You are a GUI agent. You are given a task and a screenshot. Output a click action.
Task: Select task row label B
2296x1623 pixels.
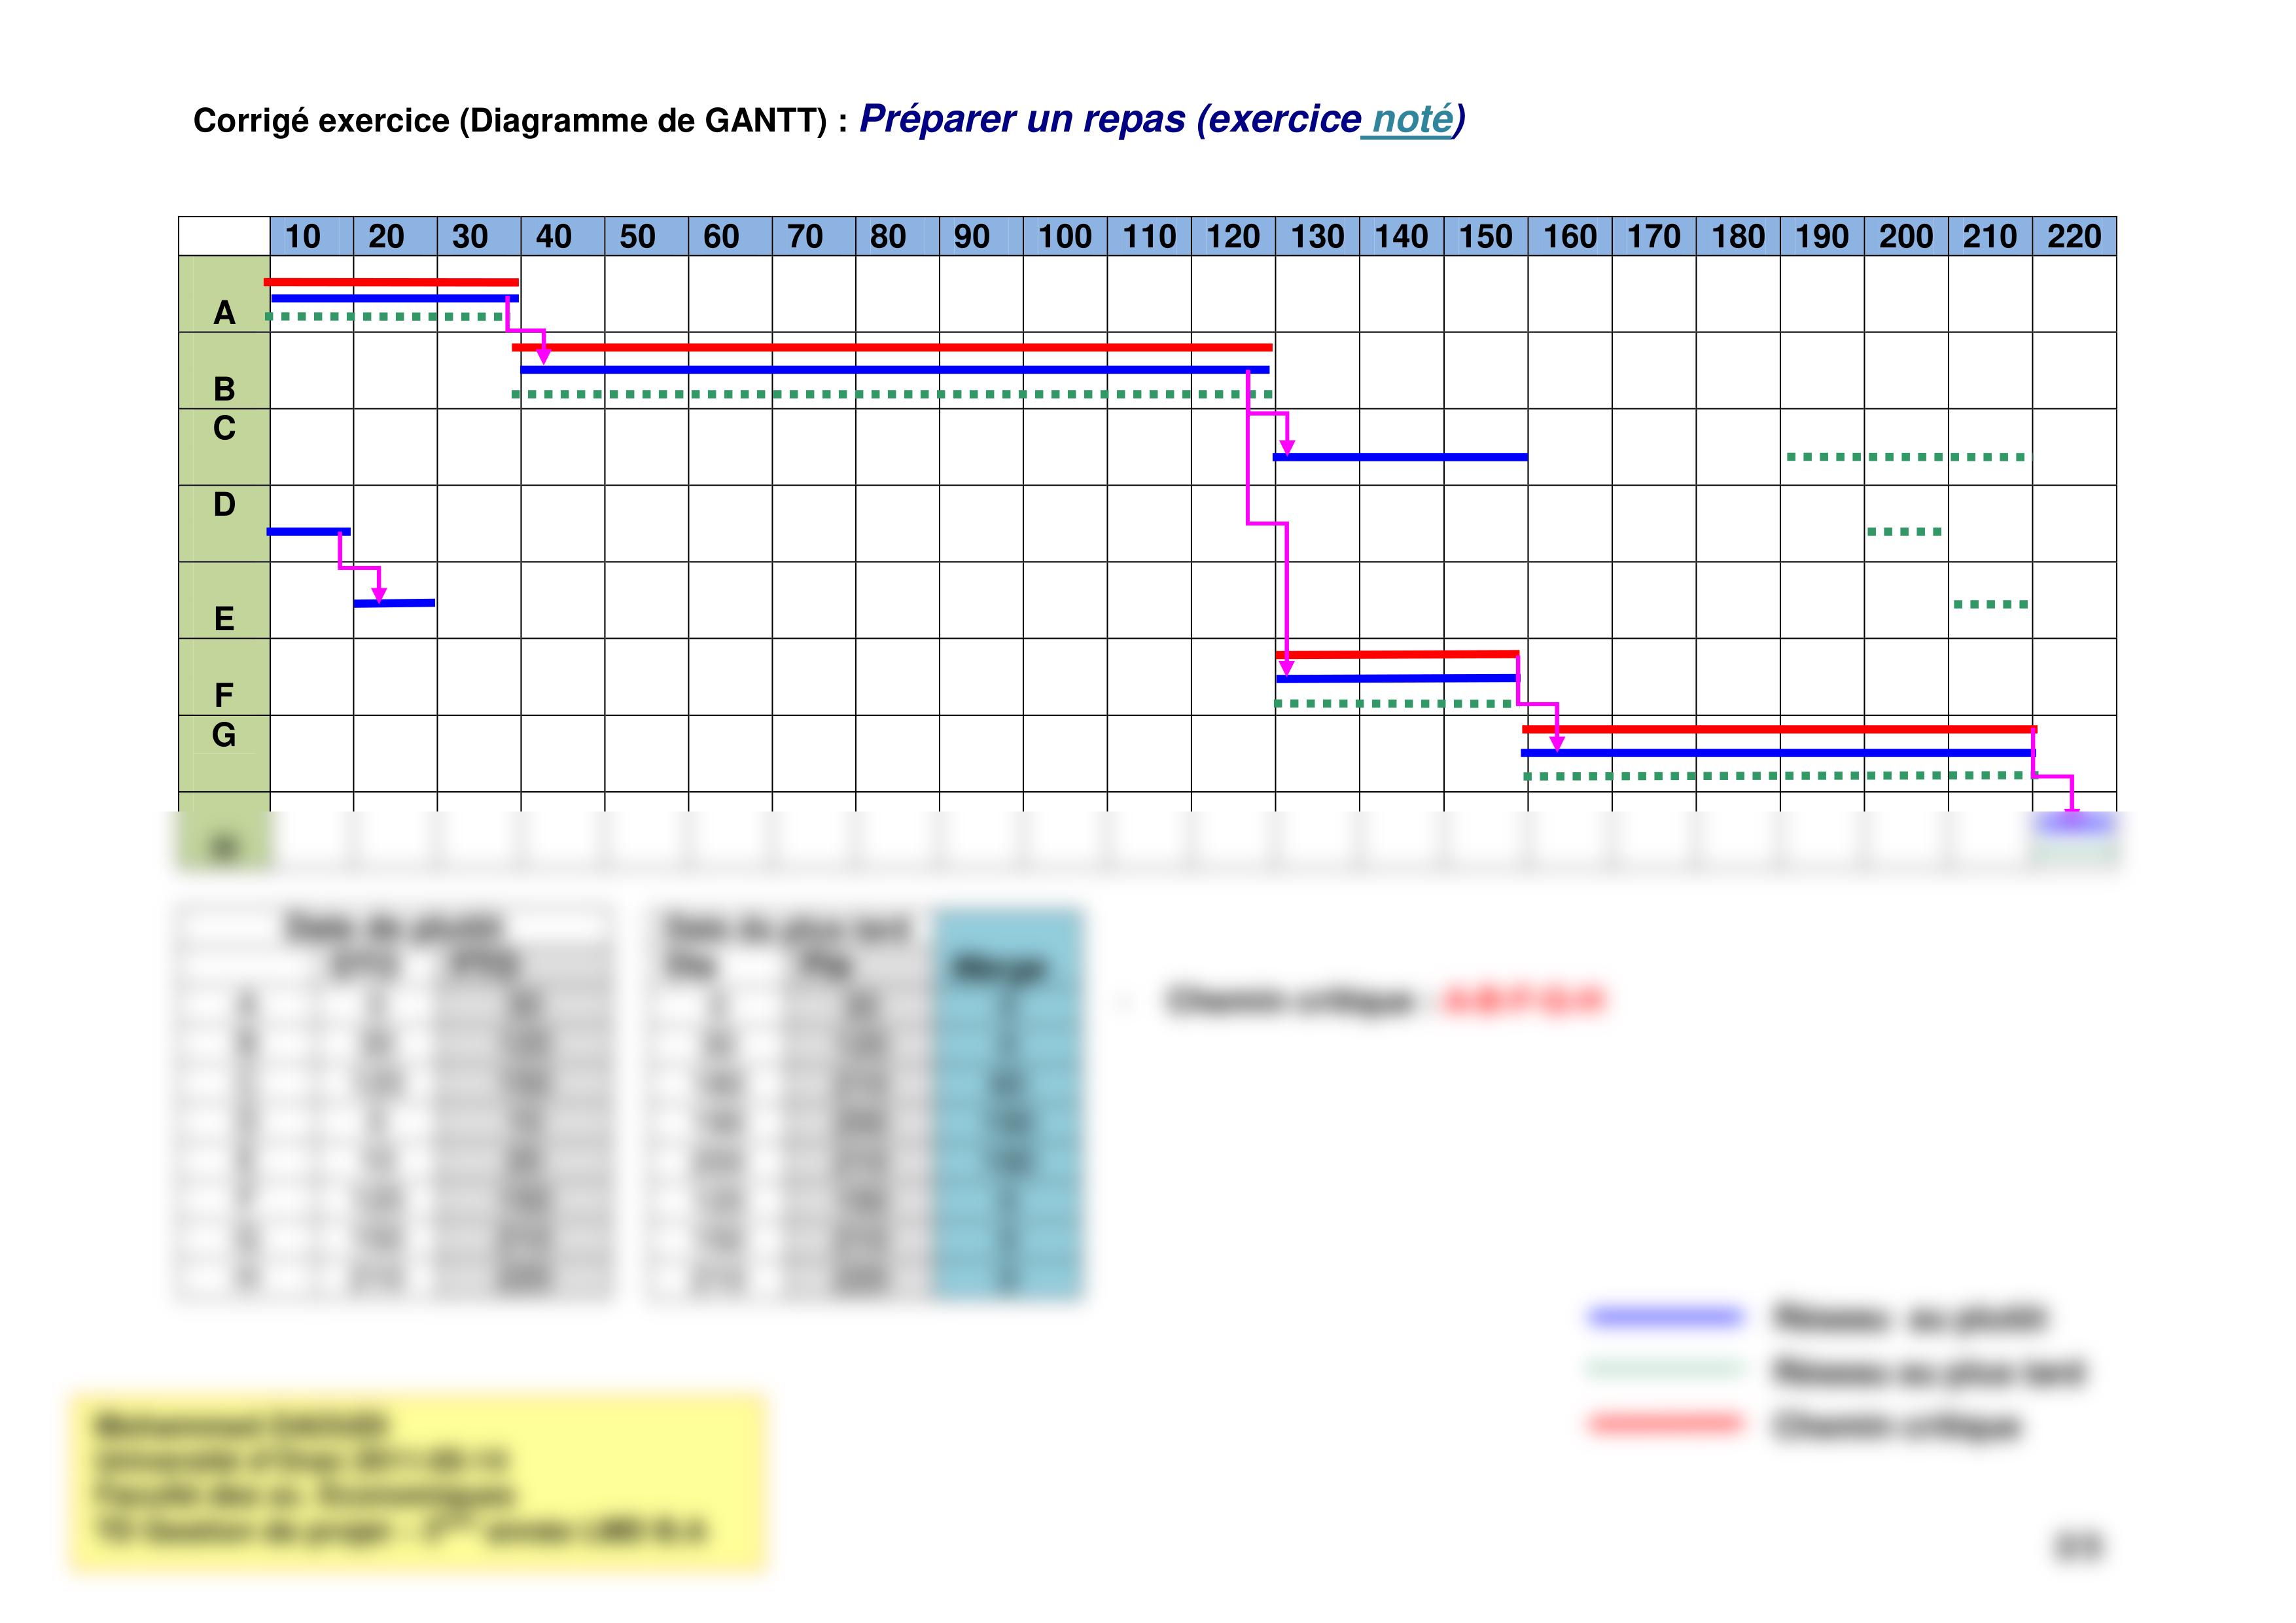coord(224,389)
